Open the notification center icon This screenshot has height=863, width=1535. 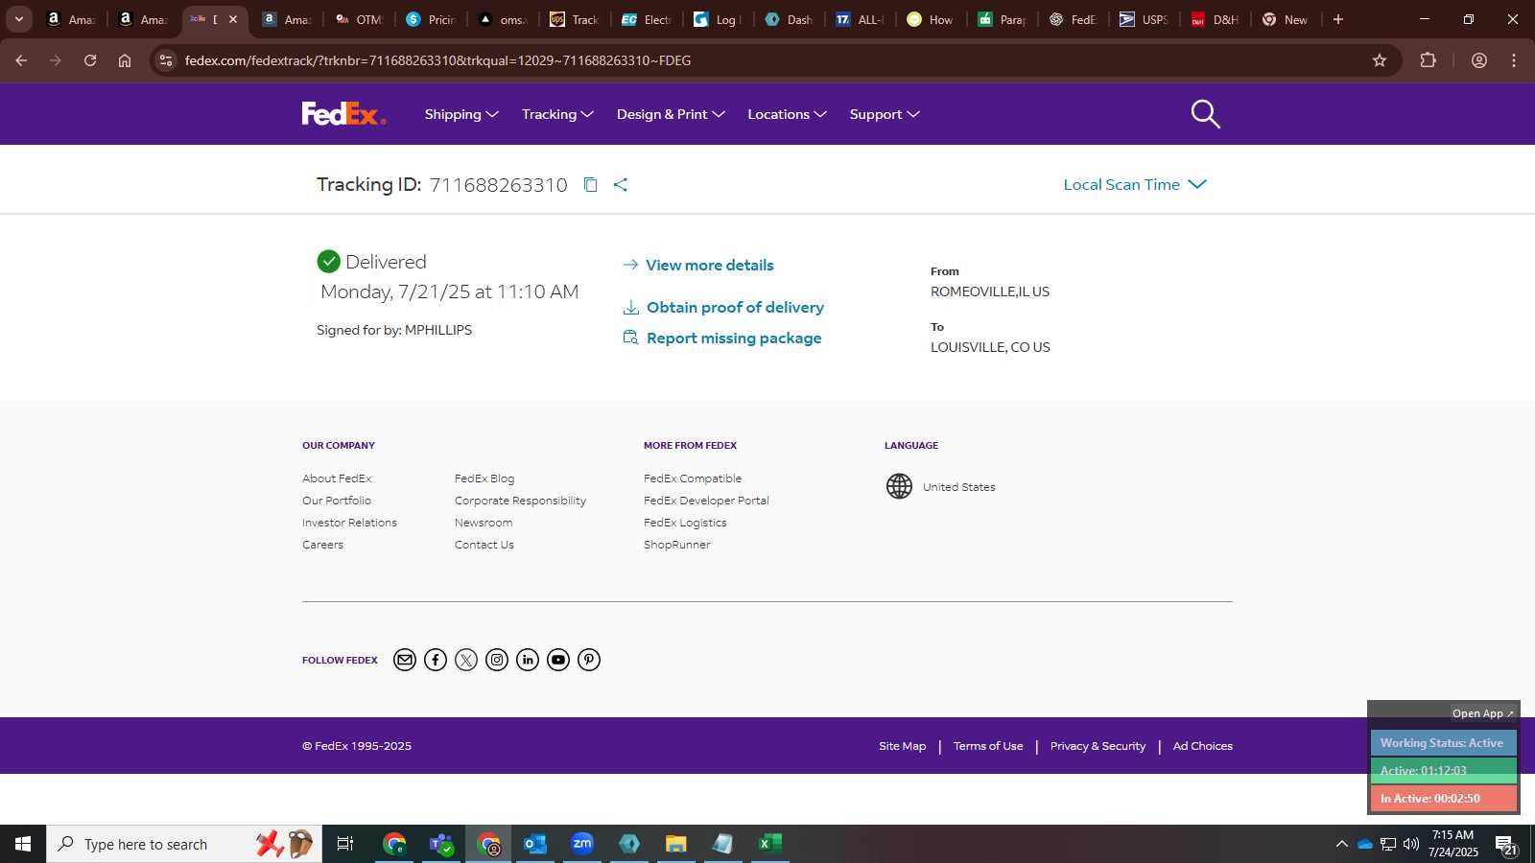coord(1506,844)
